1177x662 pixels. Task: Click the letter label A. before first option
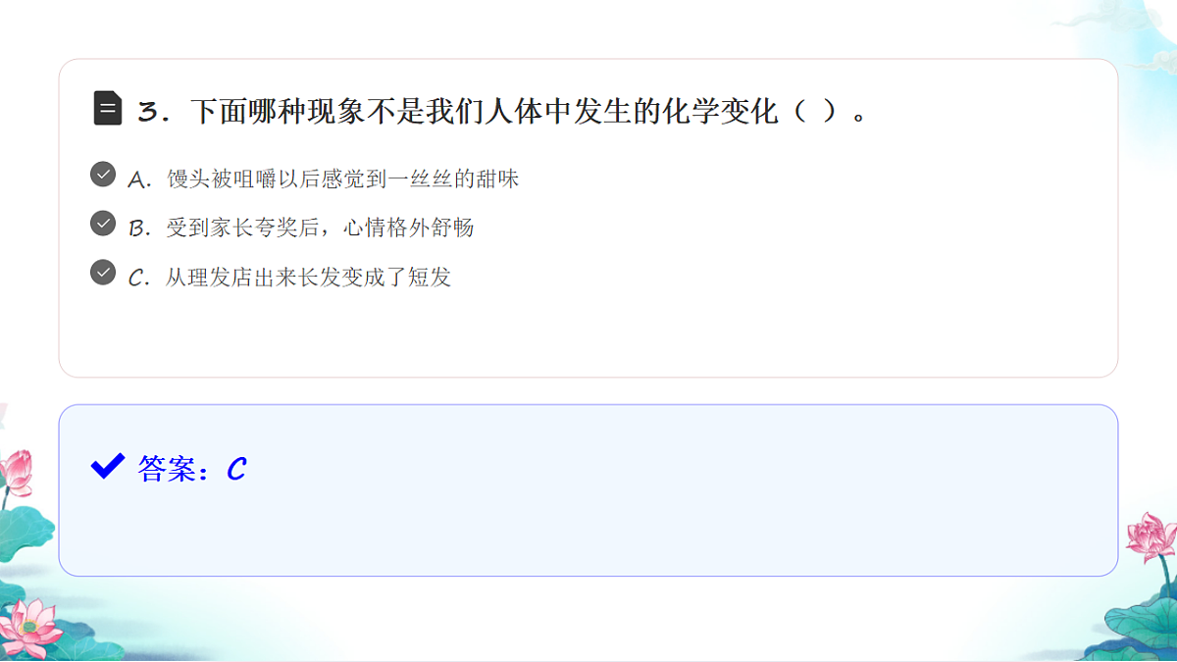coord(140,179)
